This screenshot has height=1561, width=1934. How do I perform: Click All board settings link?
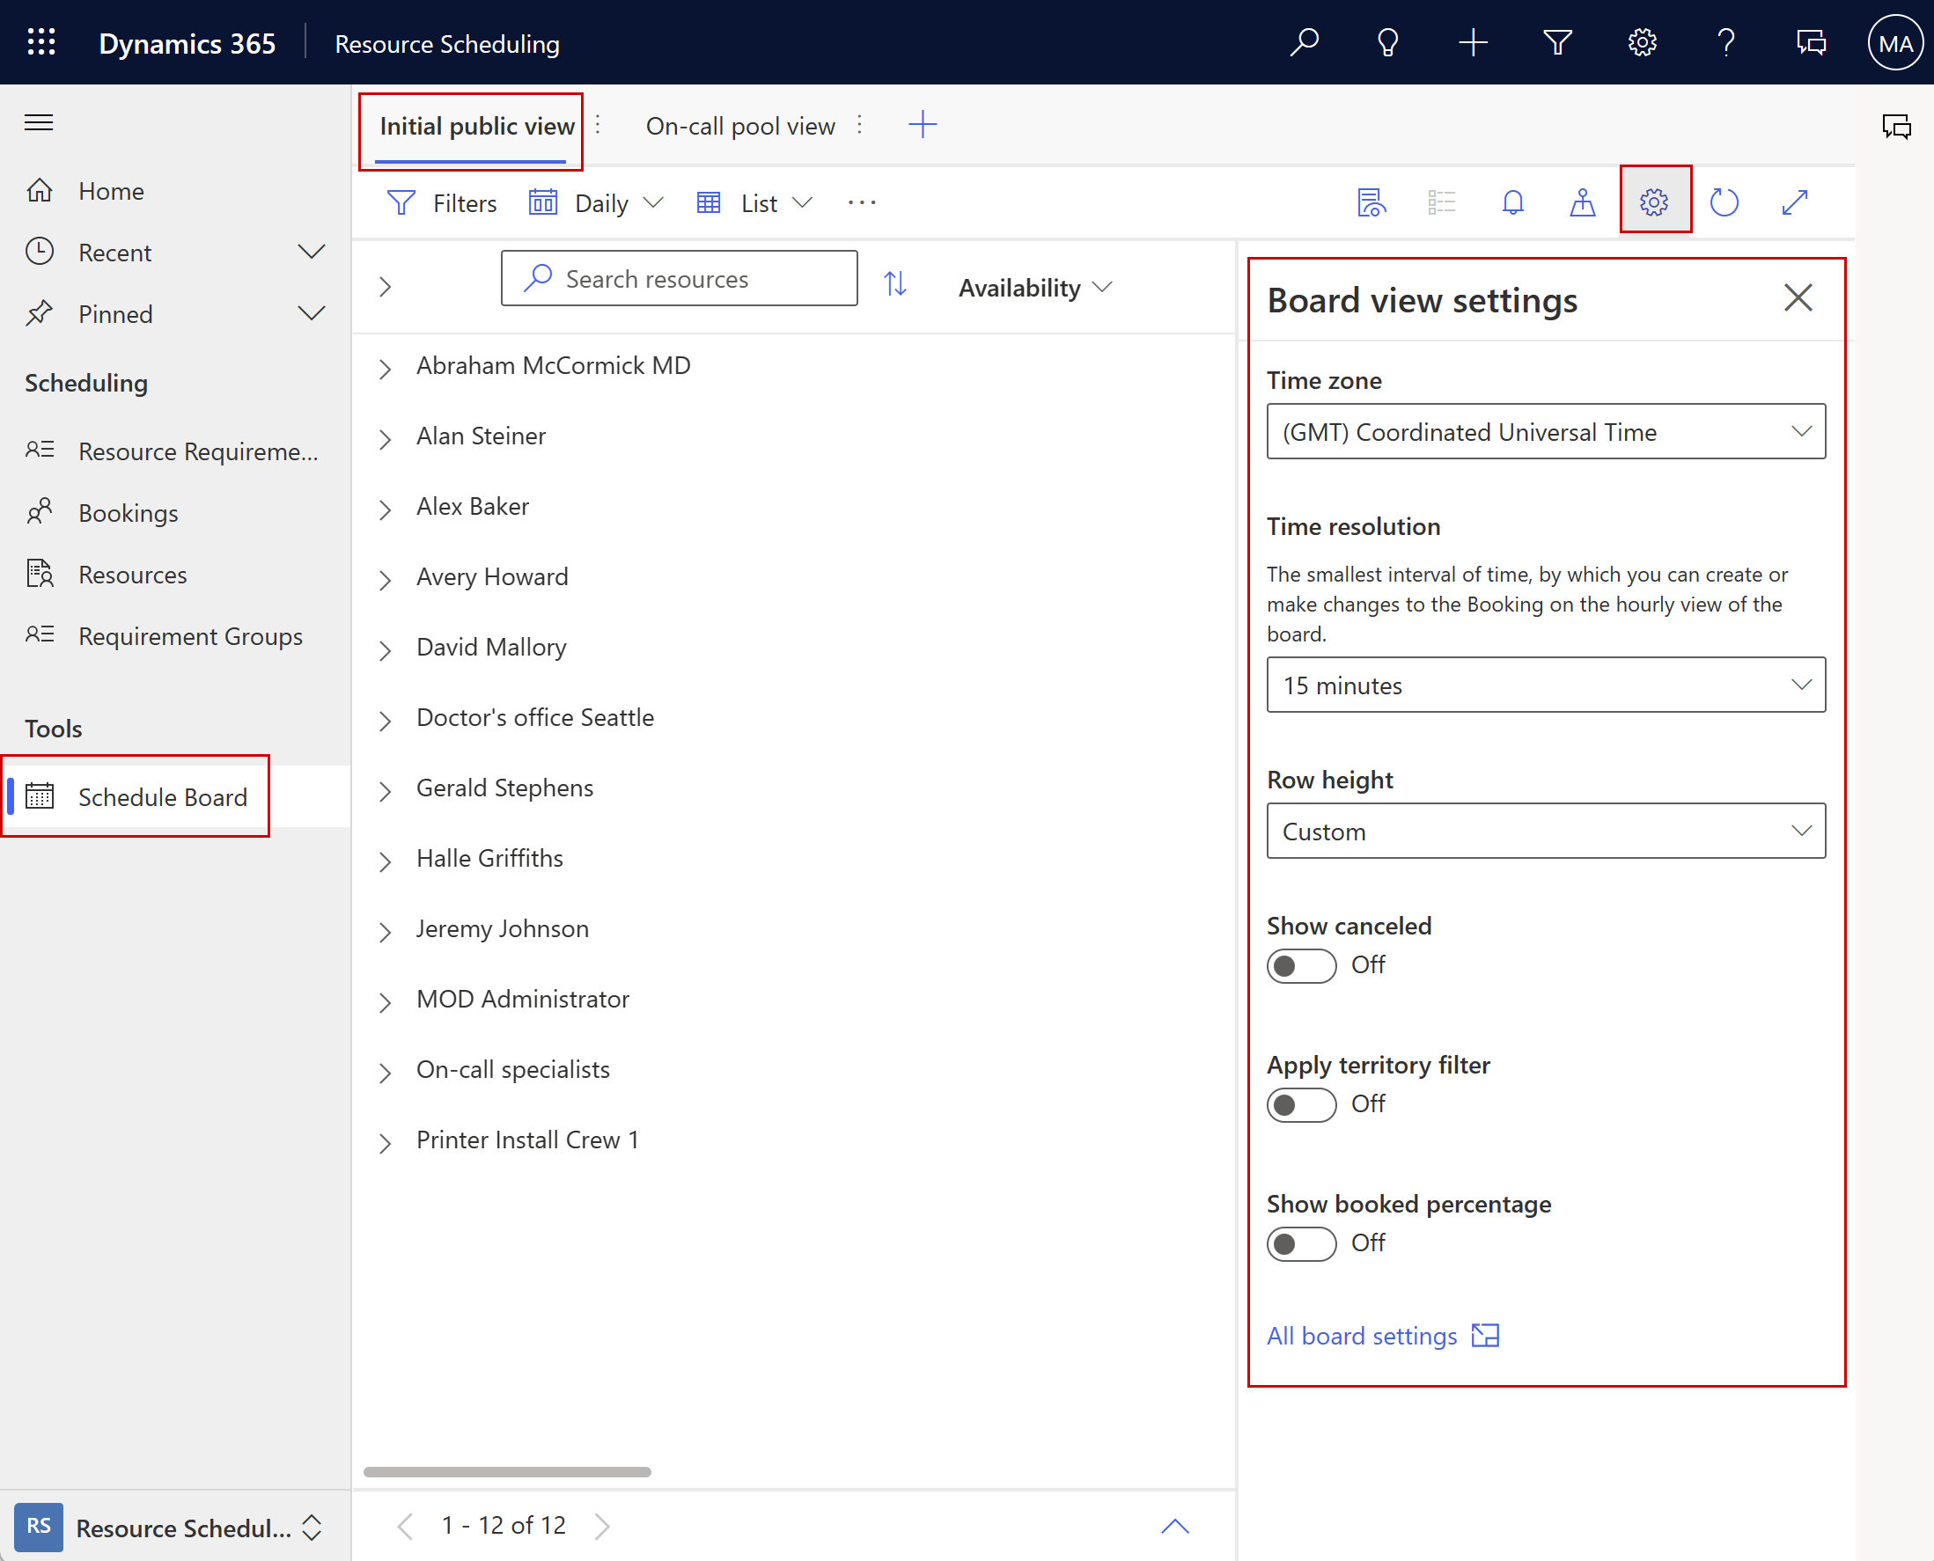pos(1361,1335)
